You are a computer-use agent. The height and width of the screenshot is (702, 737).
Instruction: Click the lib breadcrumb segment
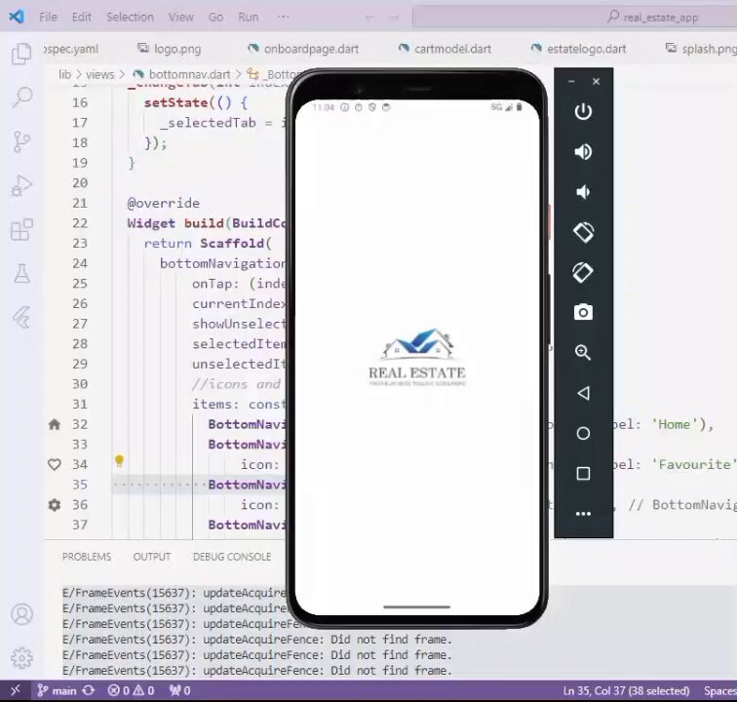[x=64, y=74]
